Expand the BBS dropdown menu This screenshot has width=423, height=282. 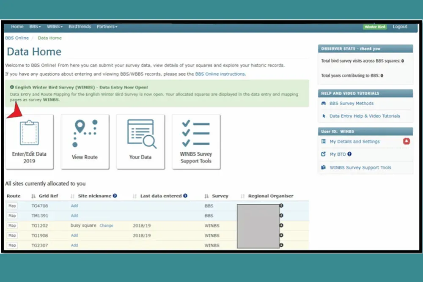tap(35, 27)
